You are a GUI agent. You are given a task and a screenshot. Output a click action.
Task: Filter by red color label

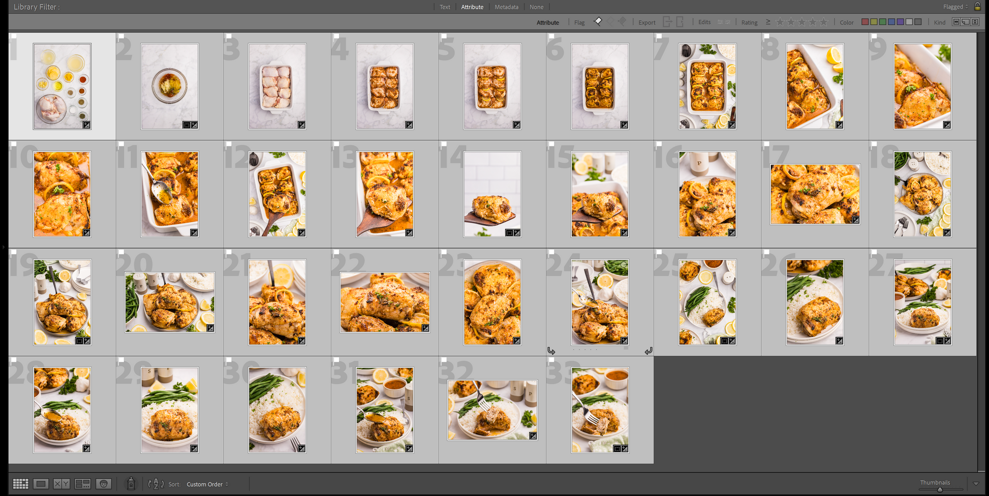(864, 22)
